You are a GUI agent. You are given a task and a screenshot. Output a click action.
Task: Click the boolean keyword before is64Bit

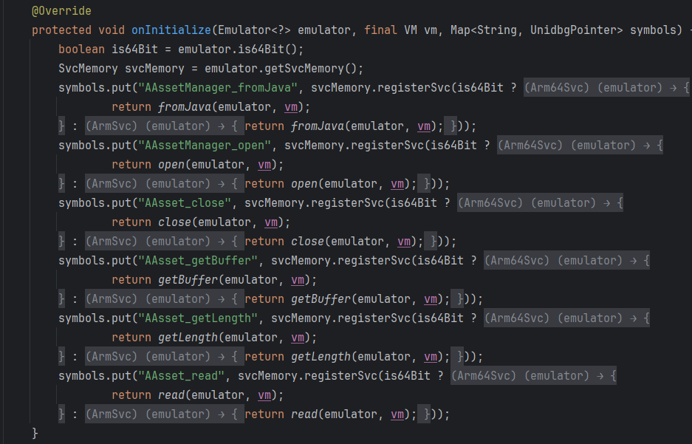[81, 49]
